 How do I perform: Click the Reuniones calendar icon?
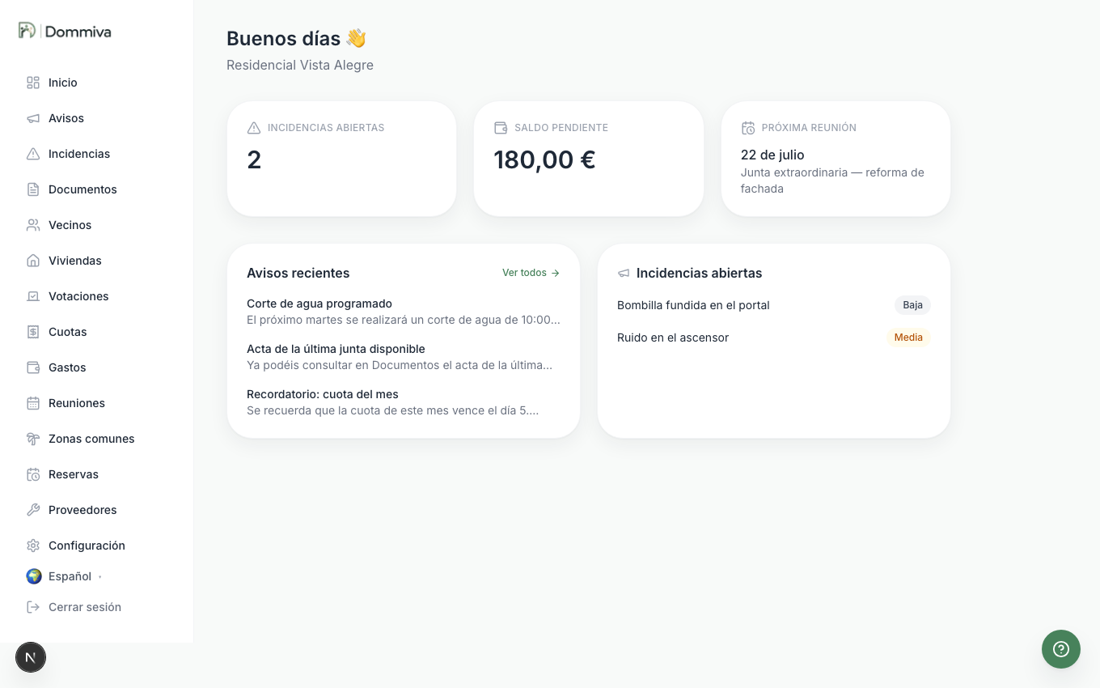33,403
